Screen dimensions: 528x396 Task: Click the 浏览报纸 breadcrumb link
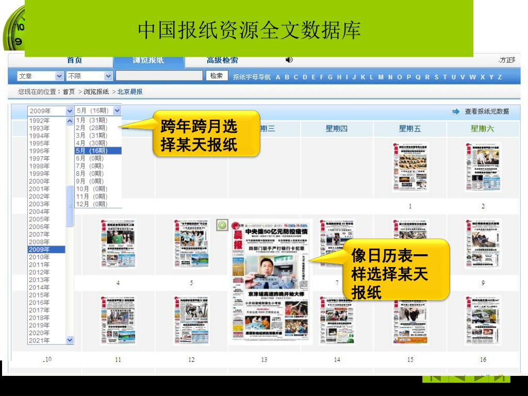click(96, 92)
